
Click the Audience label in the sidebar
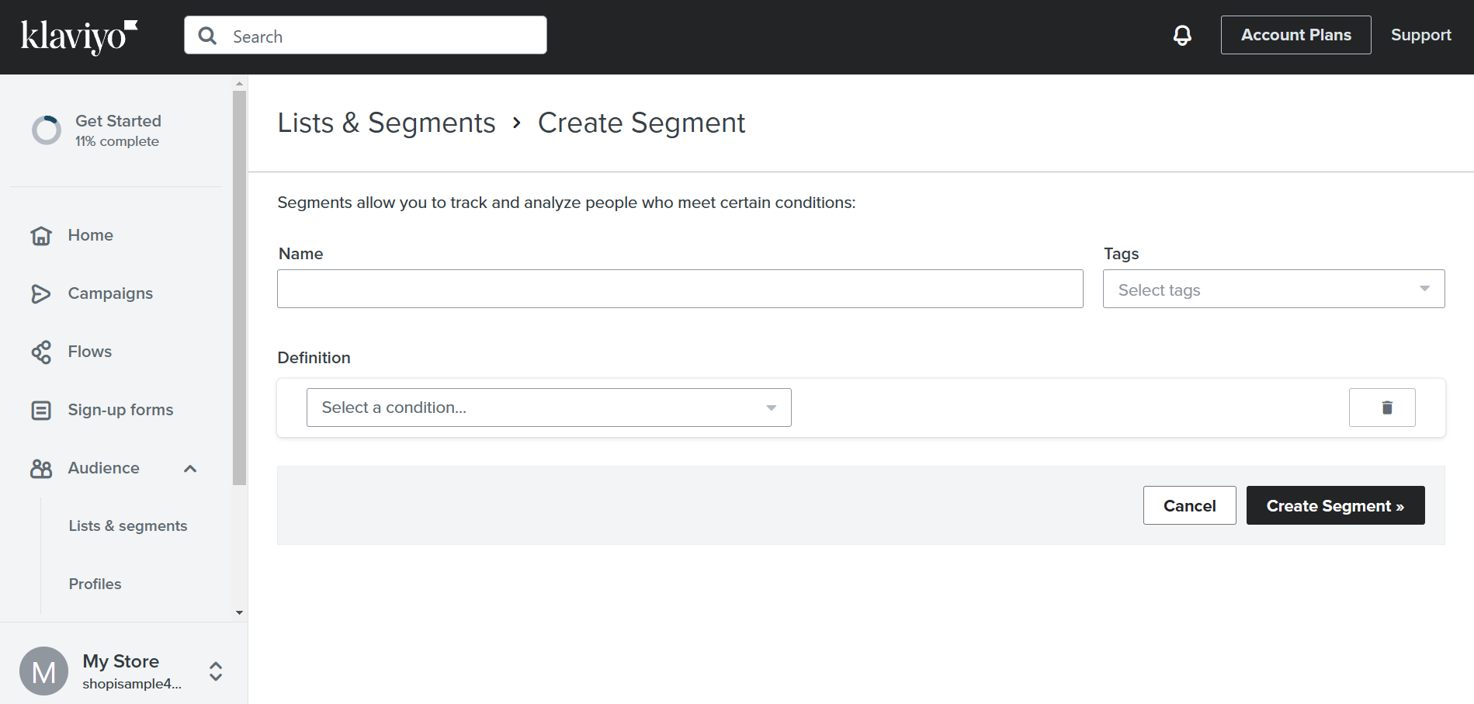pos(103,468)
